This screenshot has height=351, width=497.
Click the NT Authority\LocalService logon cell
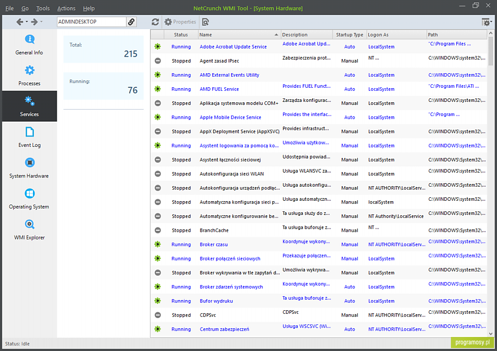coord(396,216)
